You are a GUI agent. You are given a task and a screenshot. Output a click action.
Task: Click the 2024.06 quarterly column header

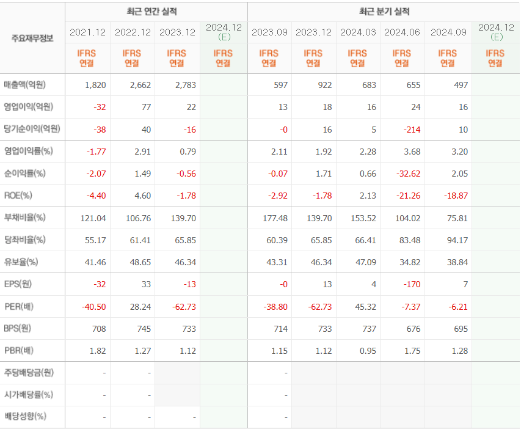tap(402, 32)
